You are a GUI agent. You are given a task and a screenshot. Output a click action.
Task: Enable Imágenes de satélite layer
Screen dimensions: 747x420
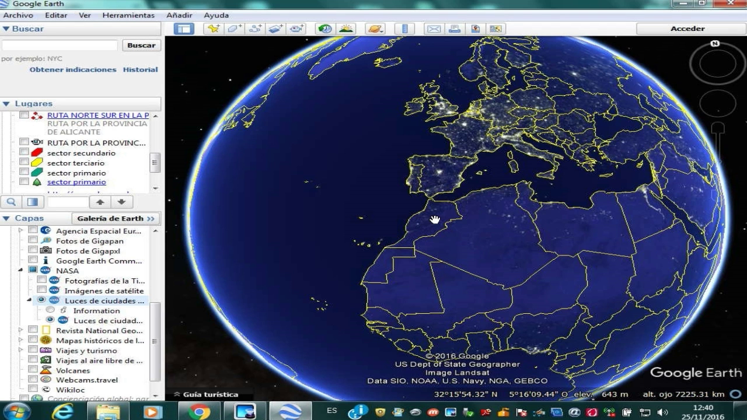point(41,290)
